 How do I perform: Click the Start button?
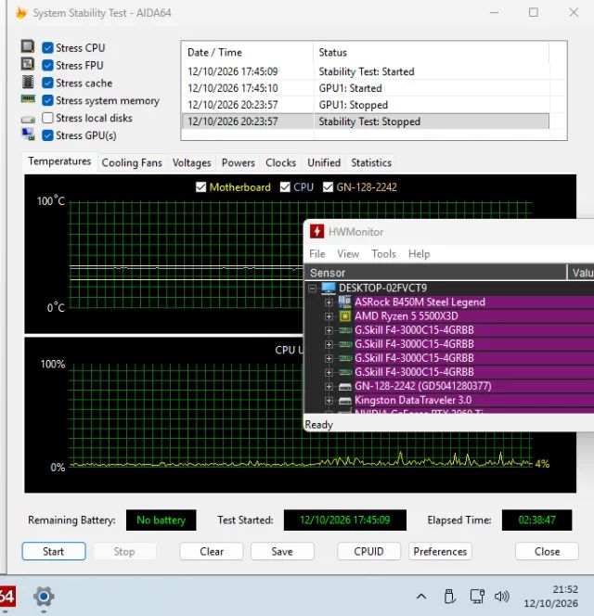click(54, 552)
